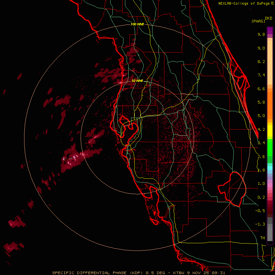Screen dimensions: 275x275
Task: Pick the gray segment near TH label
Action: coord(270,234)
